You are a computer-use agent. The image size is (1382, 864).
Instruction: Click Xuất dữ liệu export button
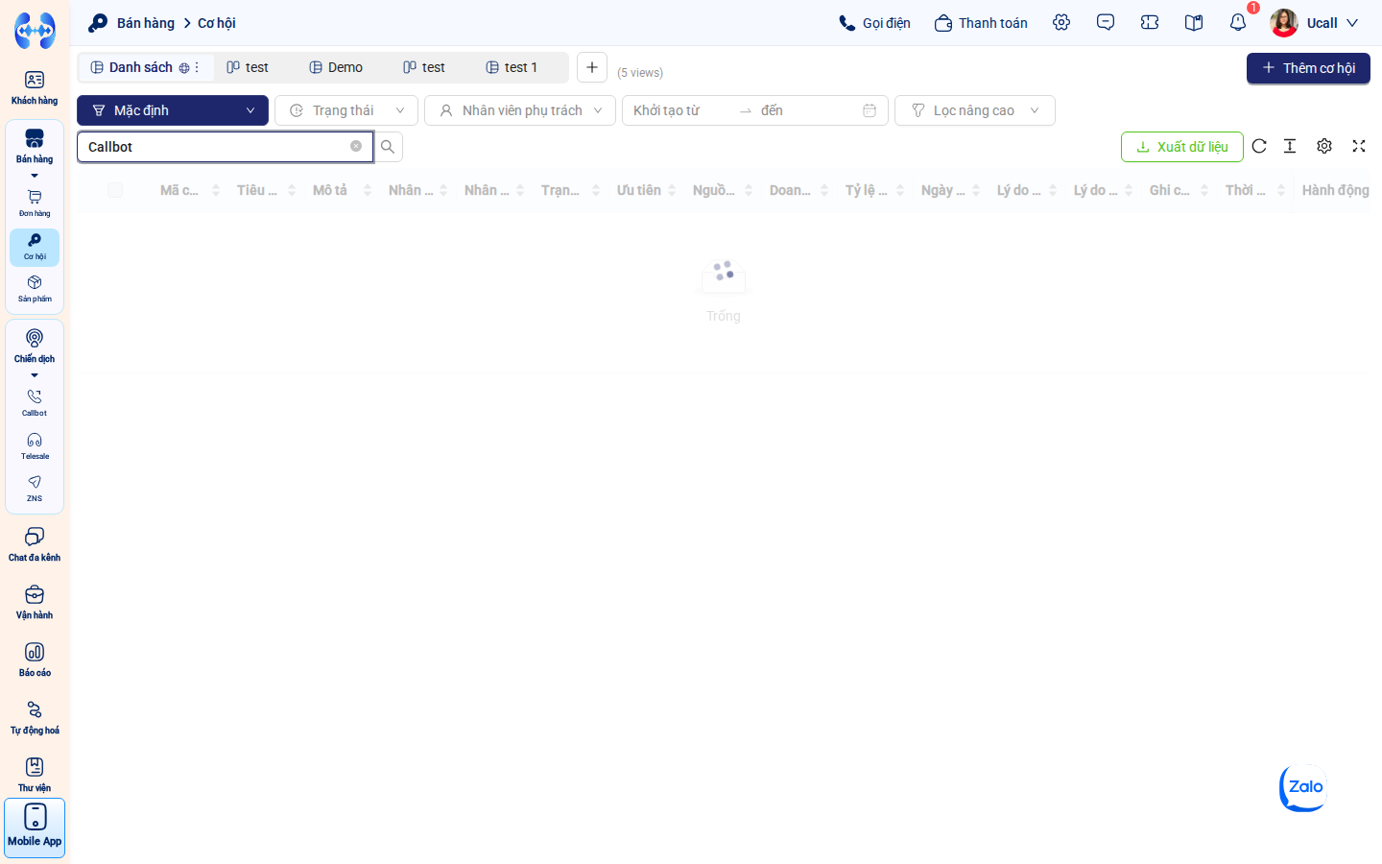pos(1182,147)
